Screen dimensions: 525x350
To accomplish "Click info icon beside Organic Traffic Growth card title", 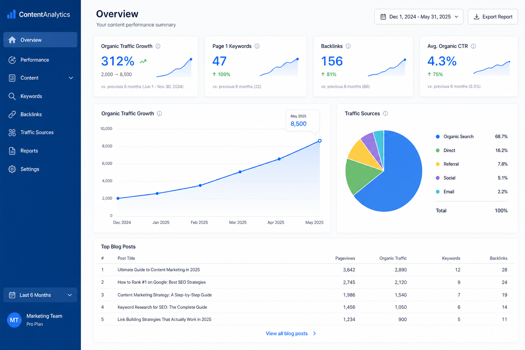I will tap(158, 46).
